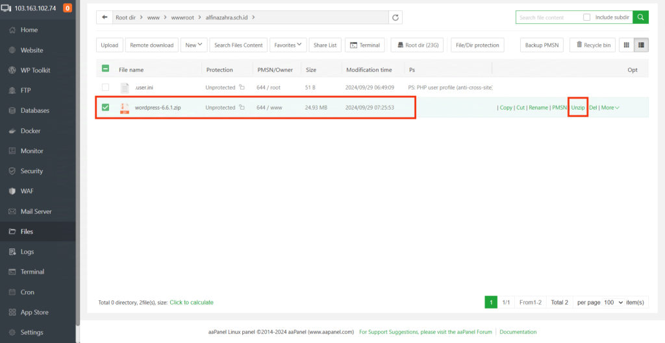Open Databases in the sidebar
The height and width of the screenshot is (343, 665).
[x=34, y=110]
